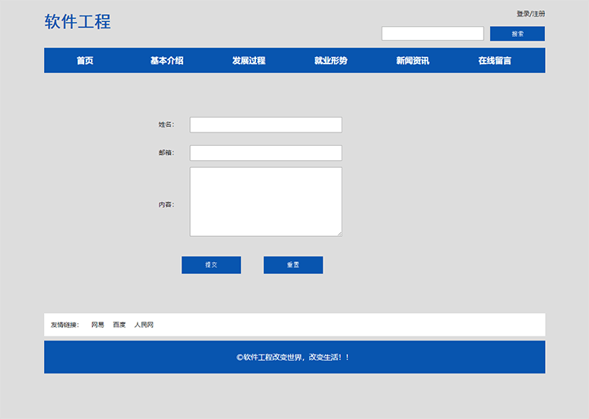The height and width of the screenshot is (419, 589).
Task: Open the 基本介绍 navigation tab
Action: point(166,60)
